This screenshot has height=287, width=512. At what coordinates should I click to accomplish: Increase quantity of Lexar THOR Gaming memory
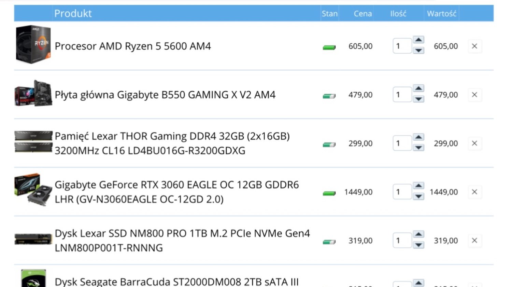click(418, 137)
